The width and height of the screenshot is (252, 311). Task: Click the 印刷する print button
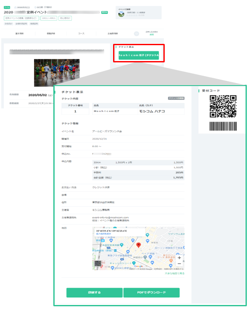(94, 293)
